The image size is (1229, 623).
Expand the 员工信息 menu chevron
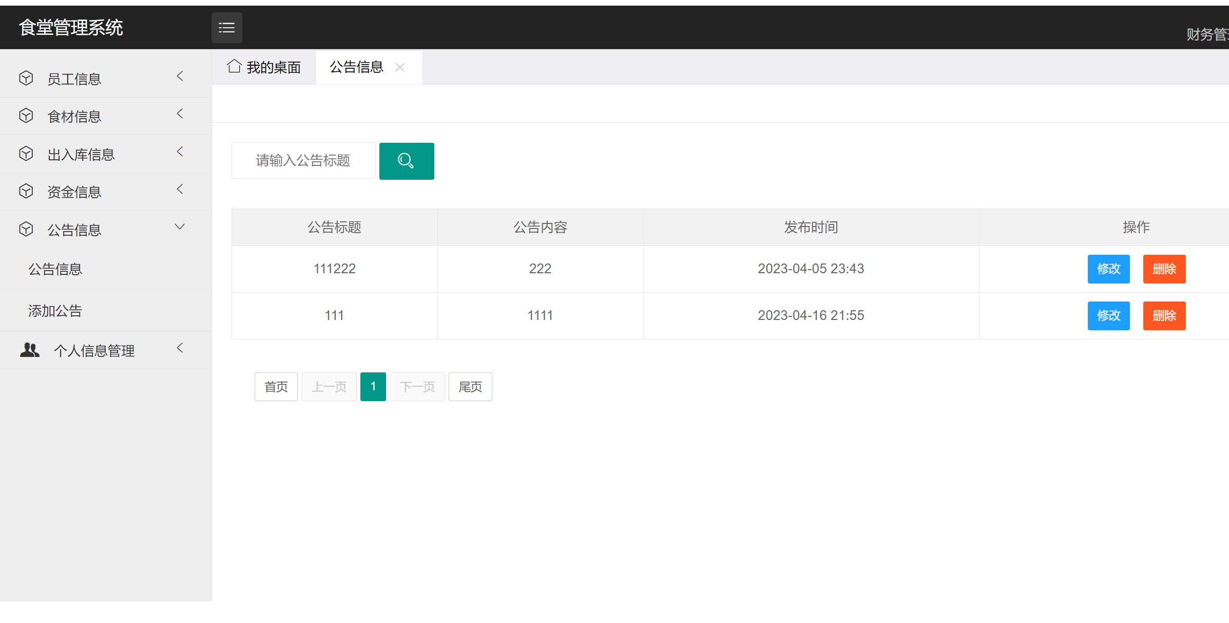pos(180,77)
